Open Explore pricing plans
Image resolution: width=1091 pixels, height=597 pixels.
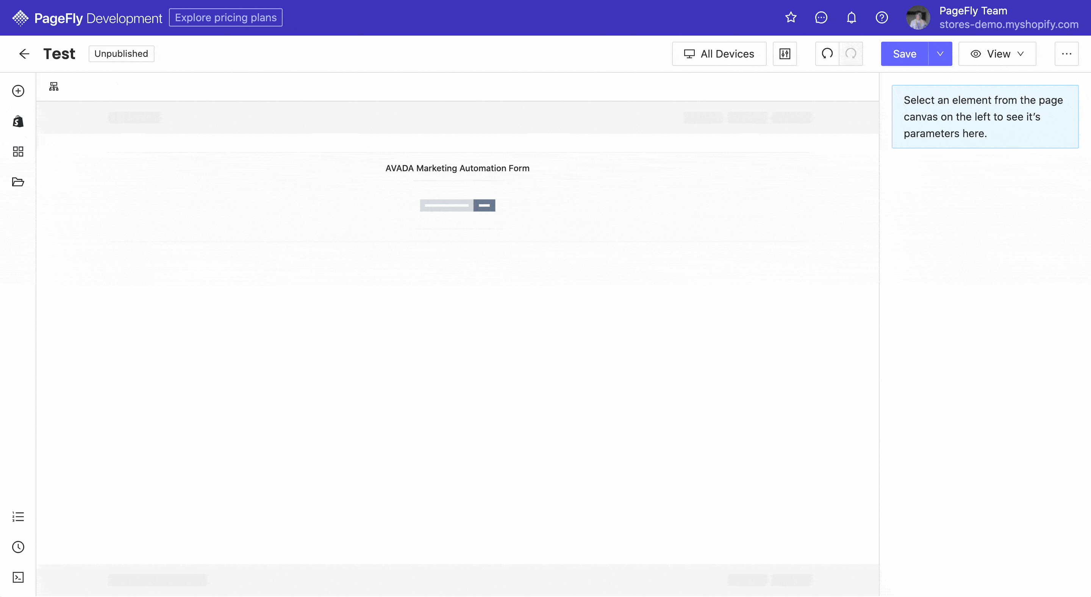(x=226, y=17)
